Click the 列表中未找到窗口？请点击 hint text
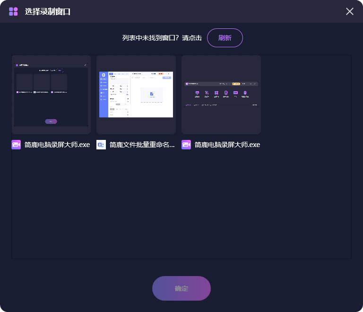This screenshot has width=363, height=312. (162, 38)
